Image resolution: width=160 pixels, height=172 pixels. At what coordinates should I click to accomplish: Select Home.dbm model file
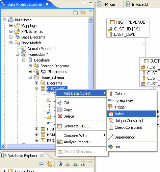click(x=38, y=54)
